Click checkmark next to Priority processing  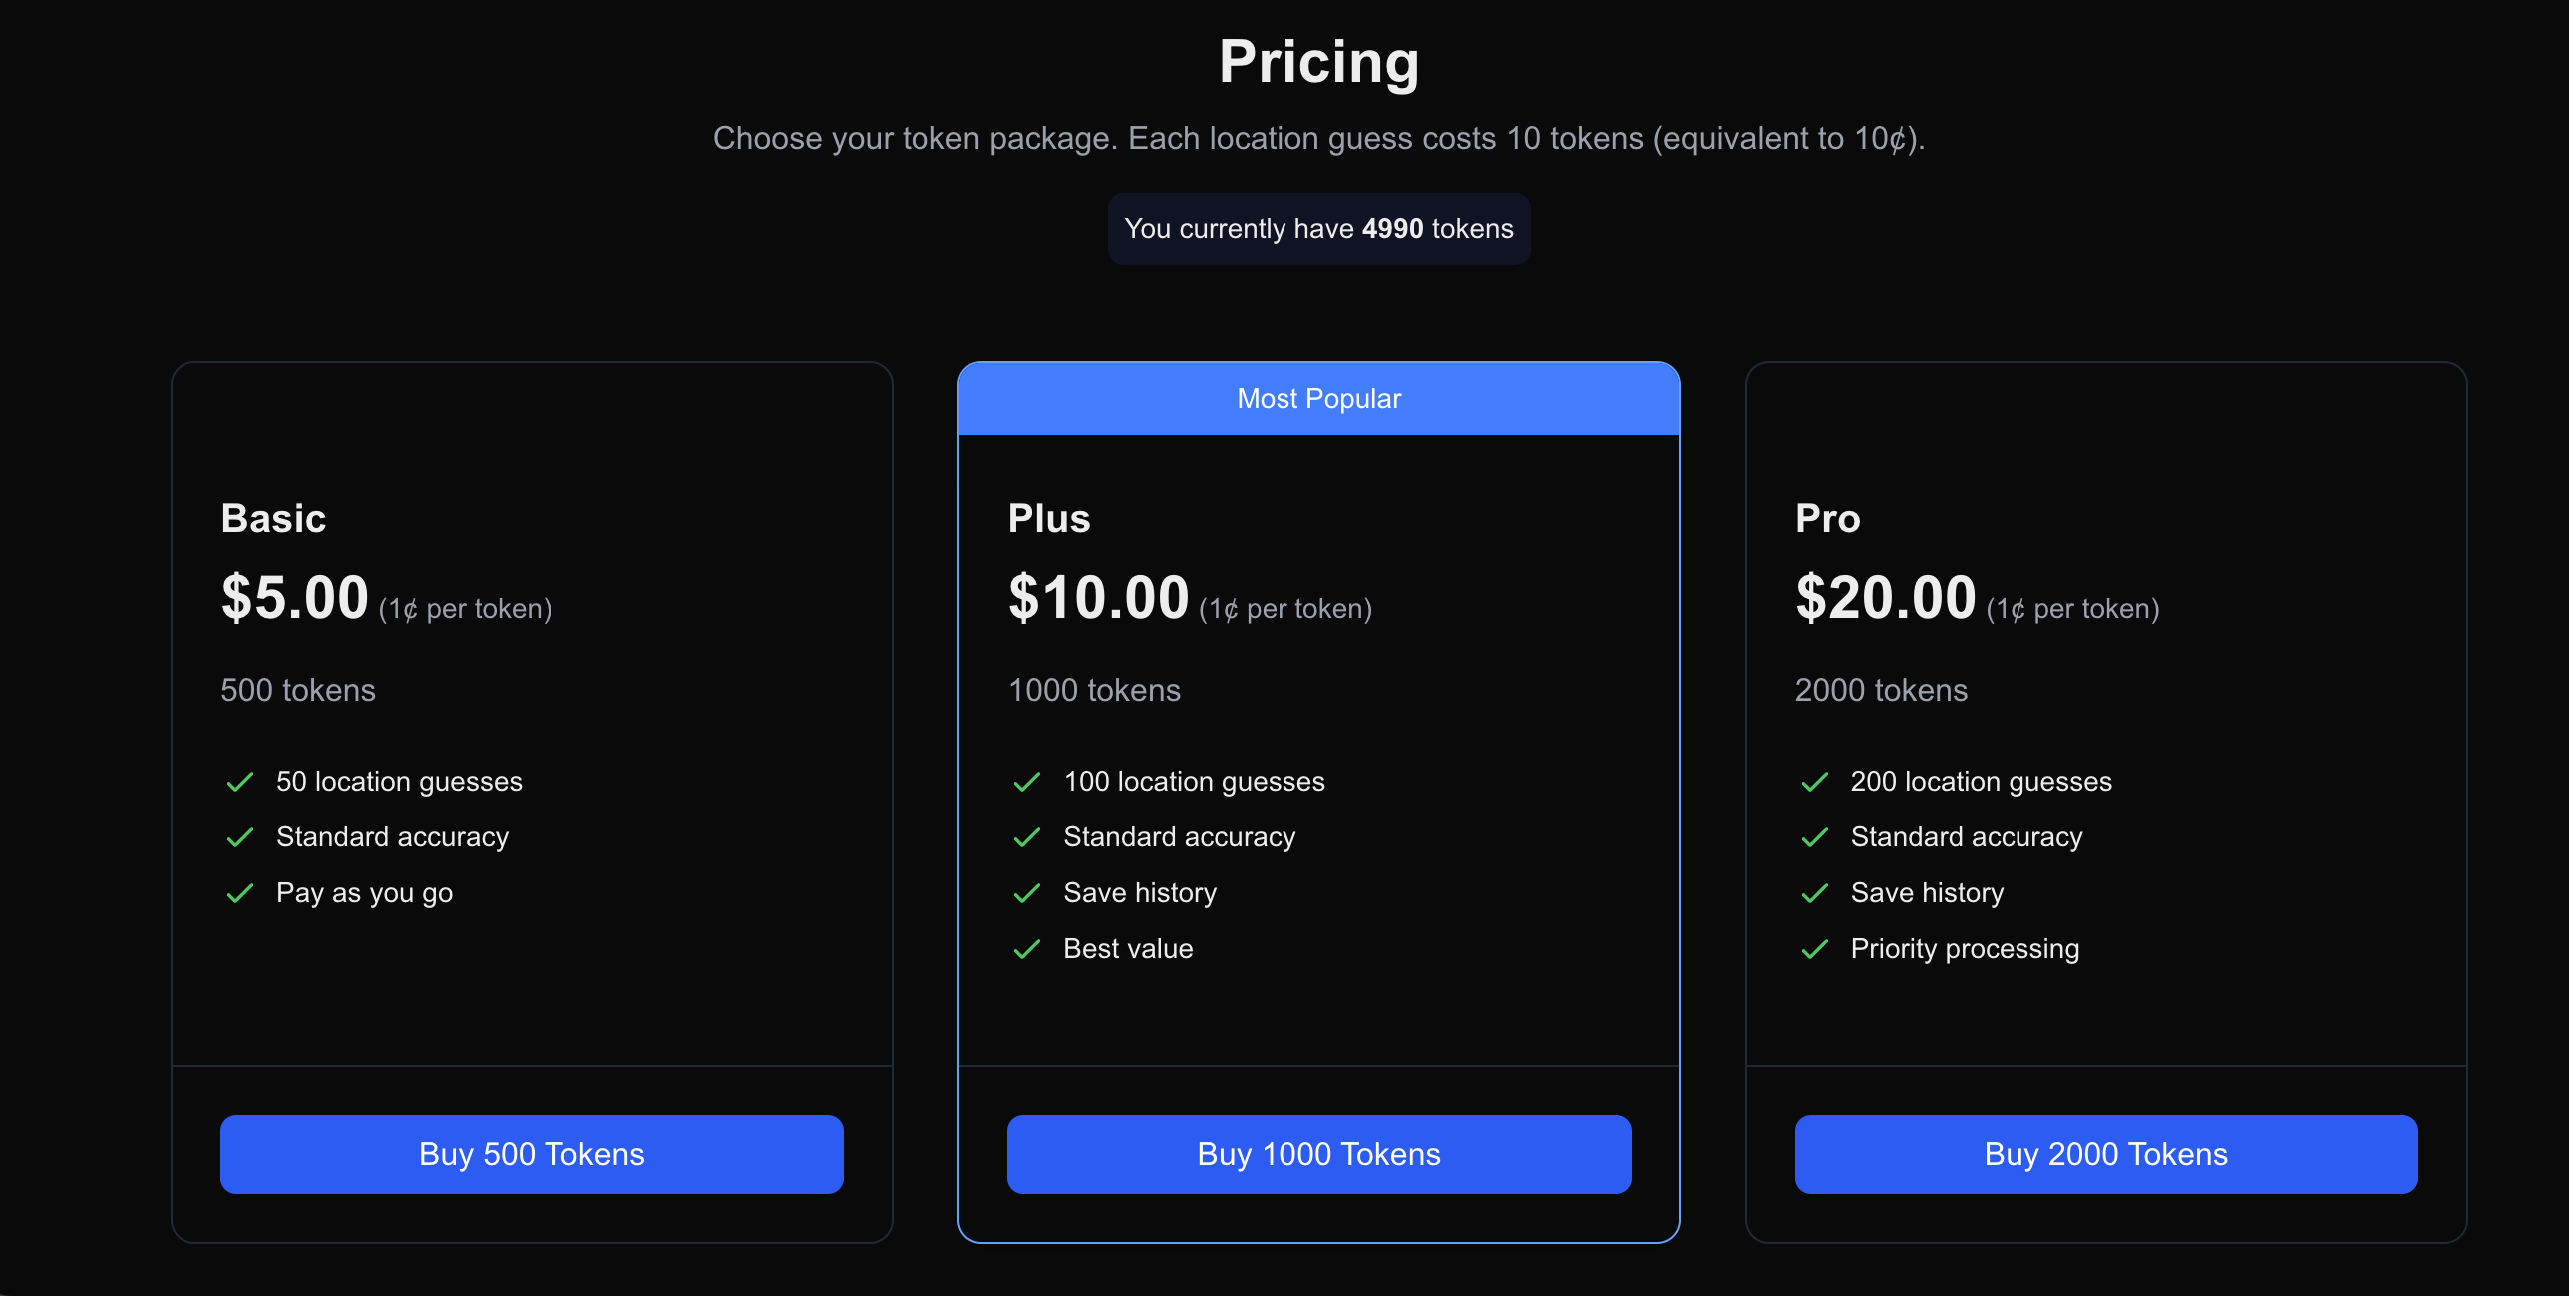click(x=1815, y=949)
